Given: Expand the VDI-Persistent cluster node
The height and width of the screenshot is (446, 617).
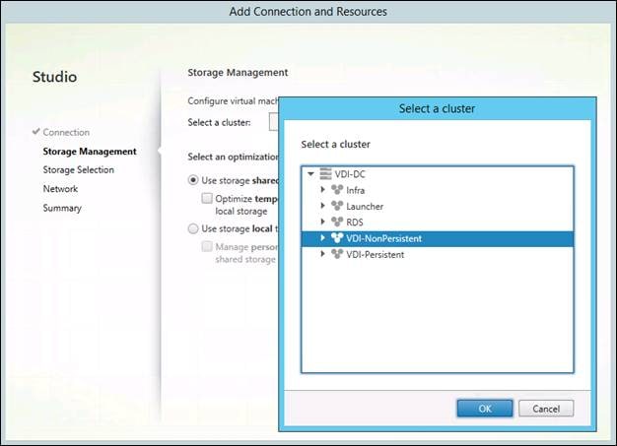Looking at the screenshot, I should 322,254.
